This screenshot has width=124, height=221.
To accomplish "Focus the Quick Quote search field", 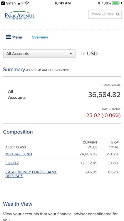I will click(105, 14).
